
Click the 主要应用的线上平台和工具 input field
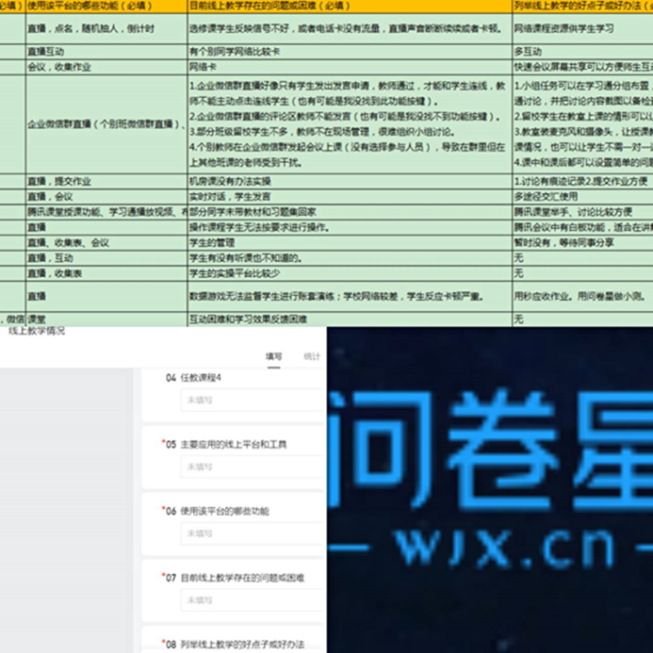tap(253, 466)
